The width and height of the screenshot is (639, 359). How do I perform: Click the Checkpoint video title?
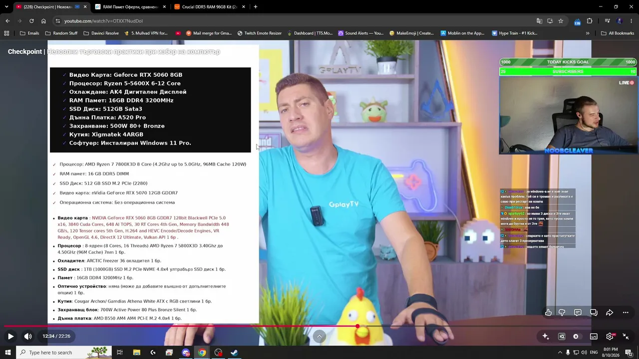(114, 52)
